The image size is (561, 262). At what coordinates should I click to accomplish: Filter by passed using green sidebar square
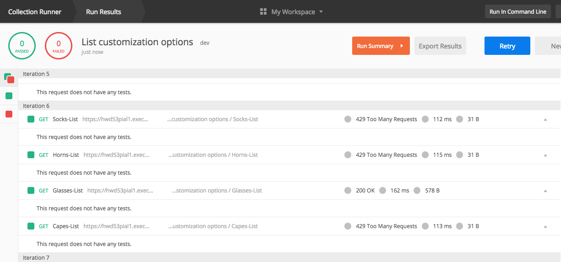click(9, 96)
